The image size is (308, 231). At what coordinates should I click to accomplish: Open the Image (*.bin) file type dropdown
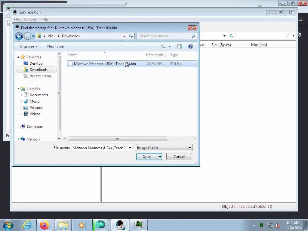coord(164,148)
